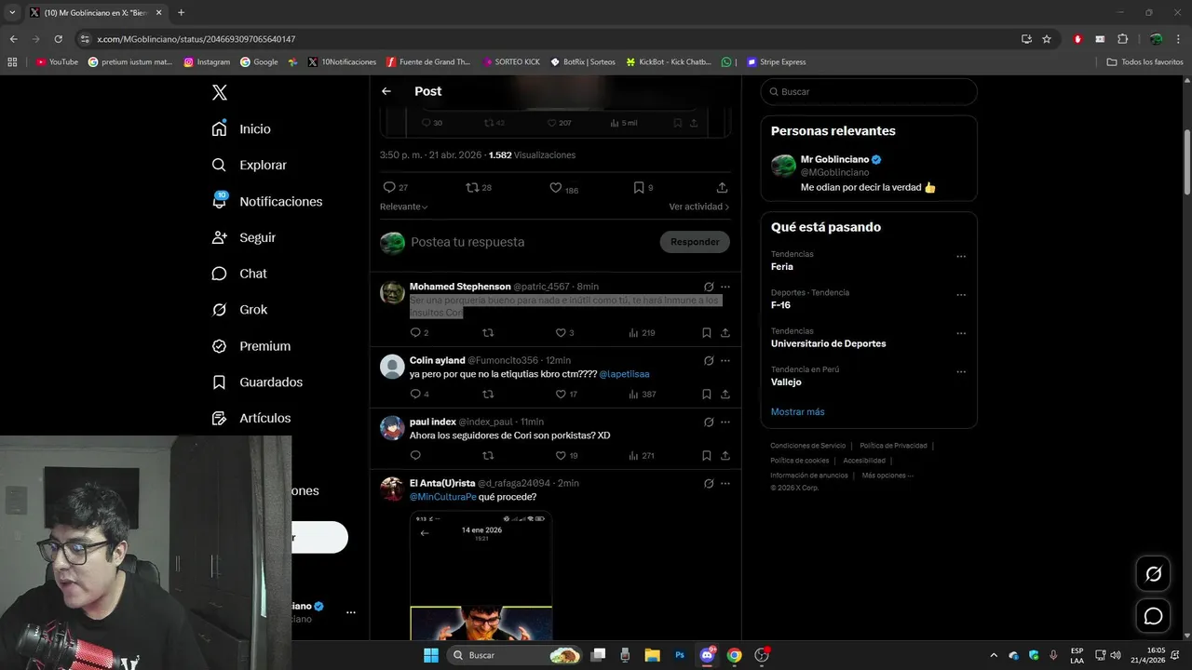Open more options on El Anta(U)rista reply

point(725,483)
